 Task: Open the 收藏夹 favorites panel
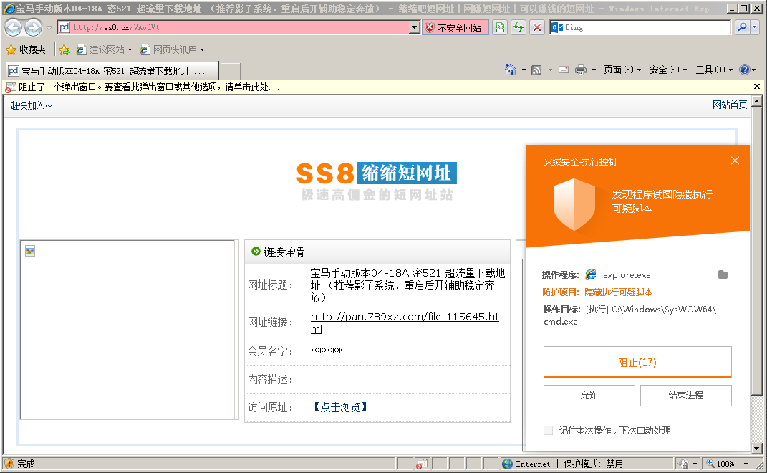click(x=26, y=49)
